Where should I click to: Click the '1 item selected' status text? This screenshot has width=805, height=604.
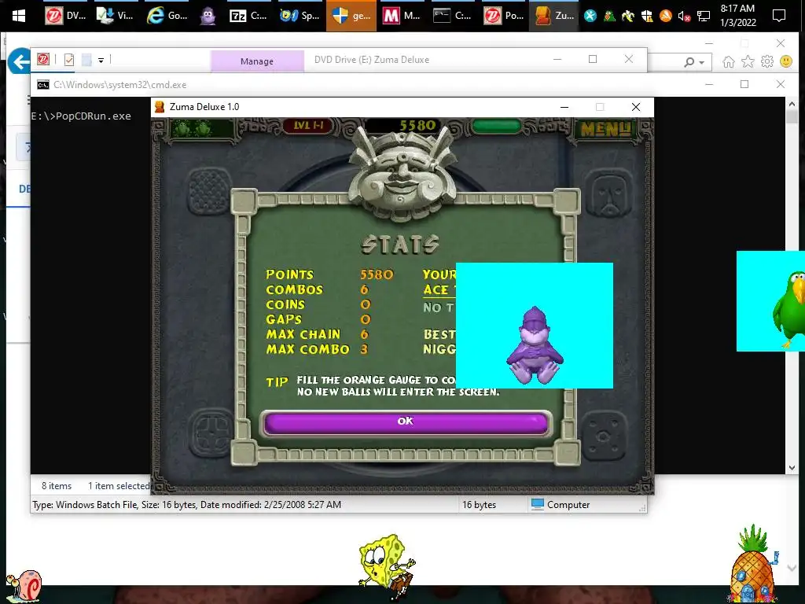[x=118, y=486]
